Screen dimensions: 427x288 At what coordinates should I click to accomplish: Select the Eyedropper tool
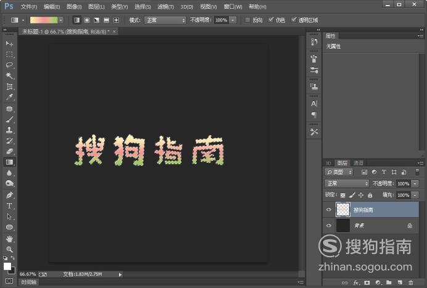tap(9, 97)
